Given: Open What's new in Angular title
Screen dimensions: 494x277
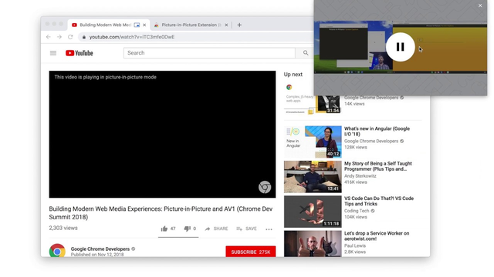Looking at the screenshot, I should [x=377, y=132].
